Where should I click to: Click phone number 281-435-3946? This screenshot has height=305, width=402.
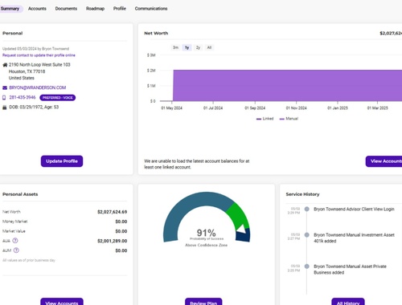[23, 97]
